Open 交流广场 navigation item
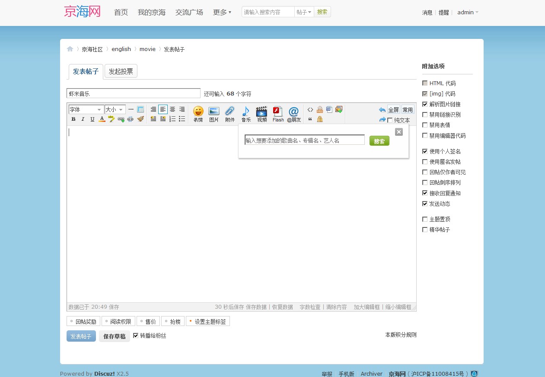Screen dimensions: 545x377 (189, 12)
